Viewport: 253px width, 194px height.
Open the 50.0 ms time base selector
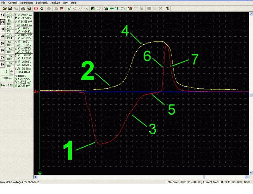coord(7,78)
